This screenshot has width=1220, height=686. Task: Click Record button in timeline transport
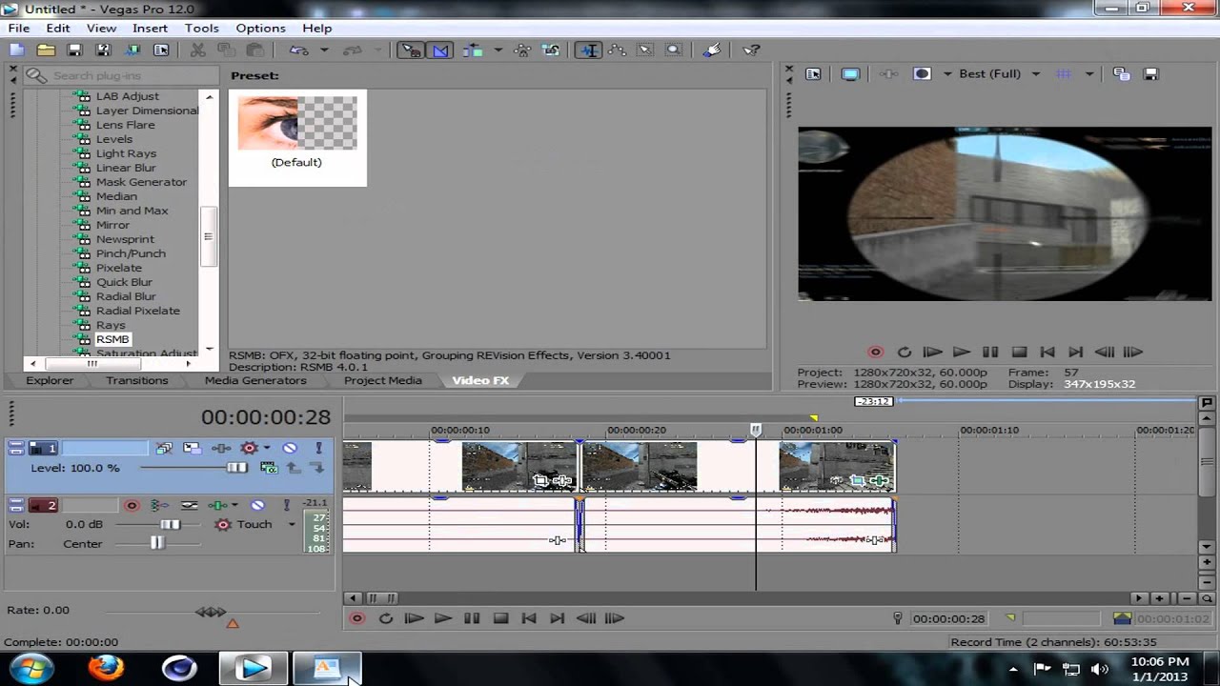(x=357, y=618)
